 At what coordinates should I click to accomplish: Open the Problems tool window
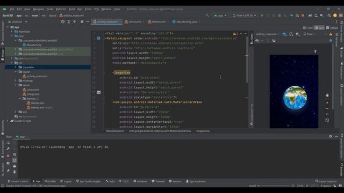click(140, 181)
